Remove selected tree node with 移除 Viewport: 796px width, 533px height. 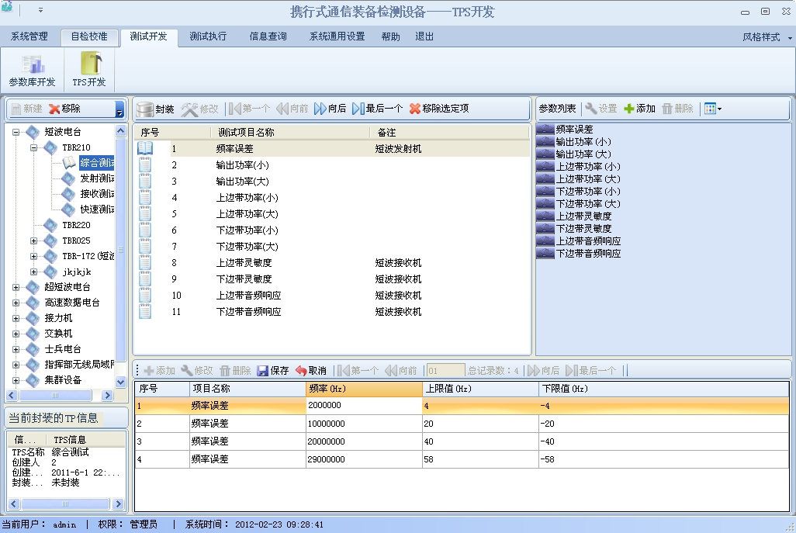coord(54,109)
